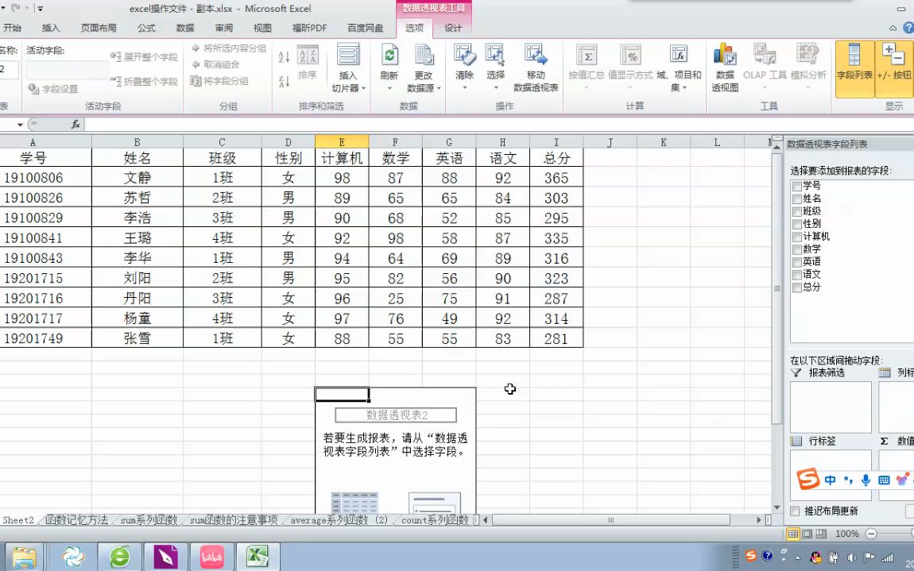Click the 报表筛选 drop area box
This screenshot has width=914, height=571.
(x=831, y=407)
